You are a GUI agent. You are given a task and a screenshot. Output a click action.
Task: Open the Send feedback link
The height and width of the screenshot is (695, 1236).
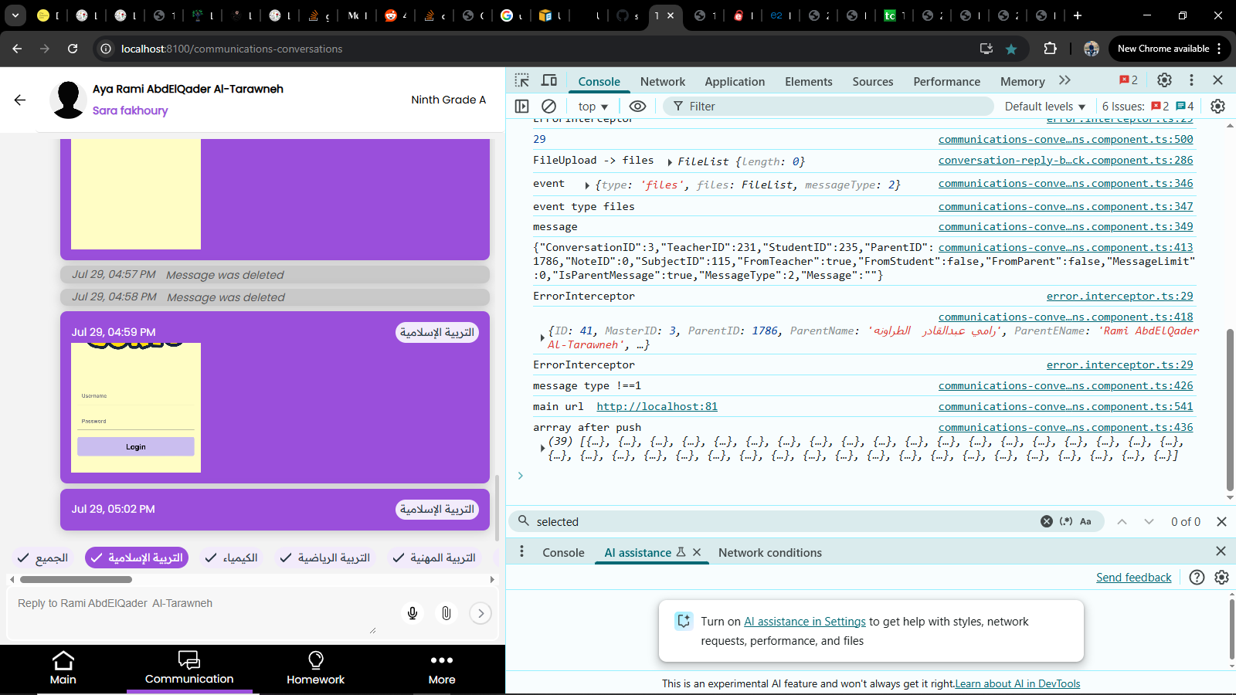tap(1133, 578)
